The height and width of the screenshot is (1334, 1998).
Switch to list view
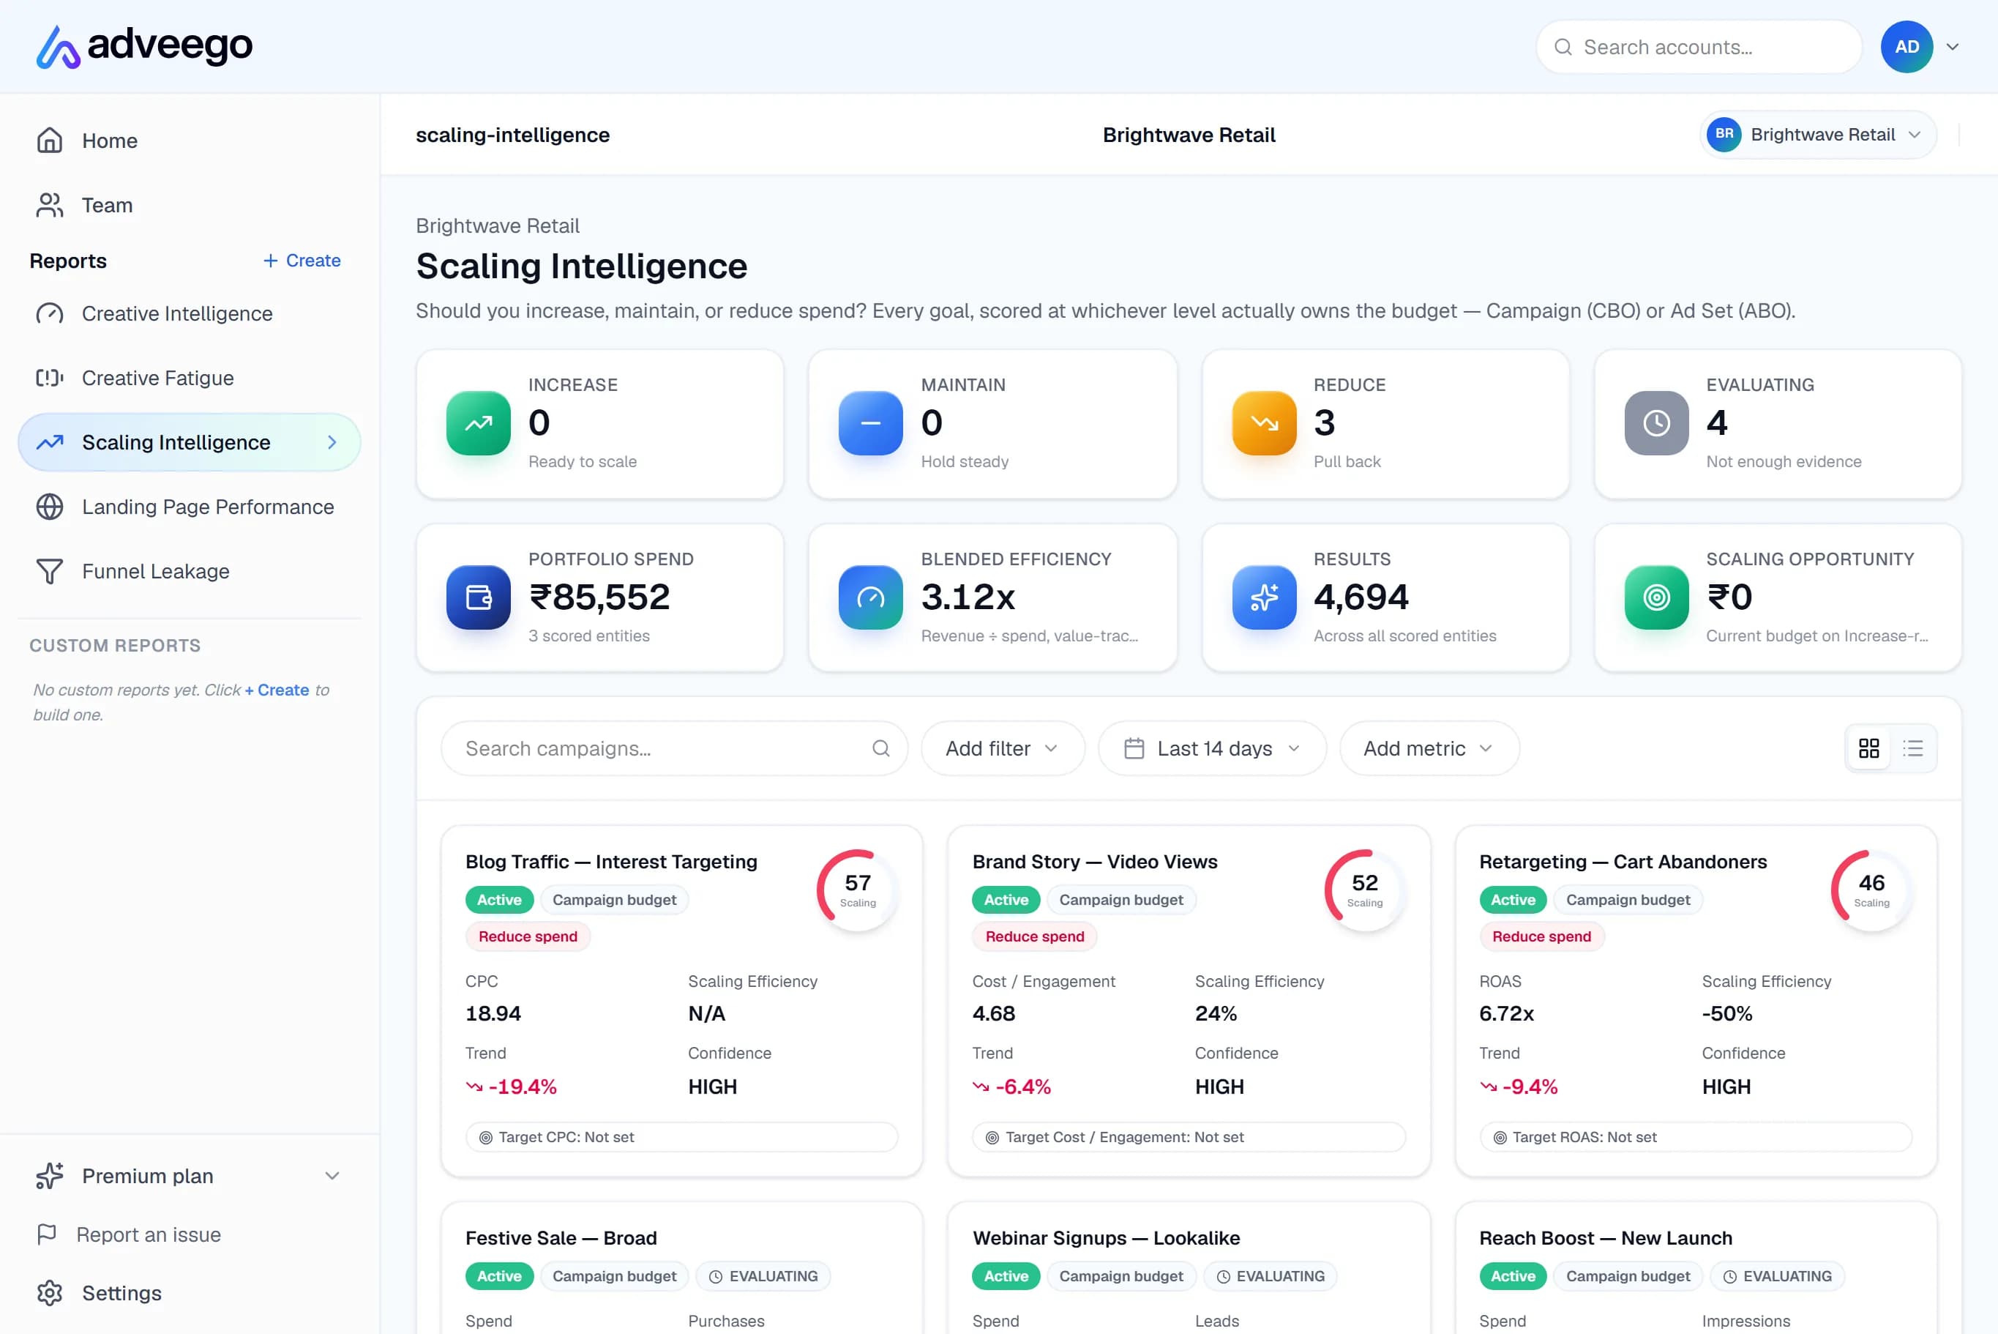coord(1912,748)
